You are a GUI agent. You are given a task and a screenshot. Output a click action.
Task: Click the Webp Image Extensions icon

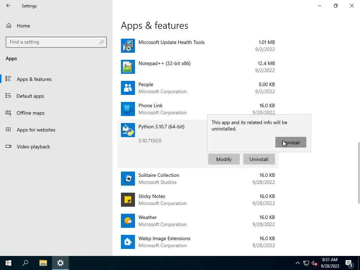coord(128,242)
